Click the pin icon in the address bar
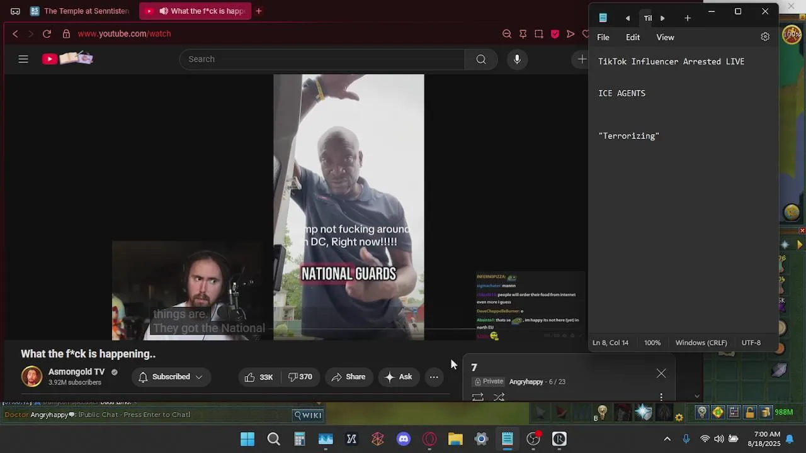Image resolution: width=806 pixels, height=453 pixels. point(523,34)
